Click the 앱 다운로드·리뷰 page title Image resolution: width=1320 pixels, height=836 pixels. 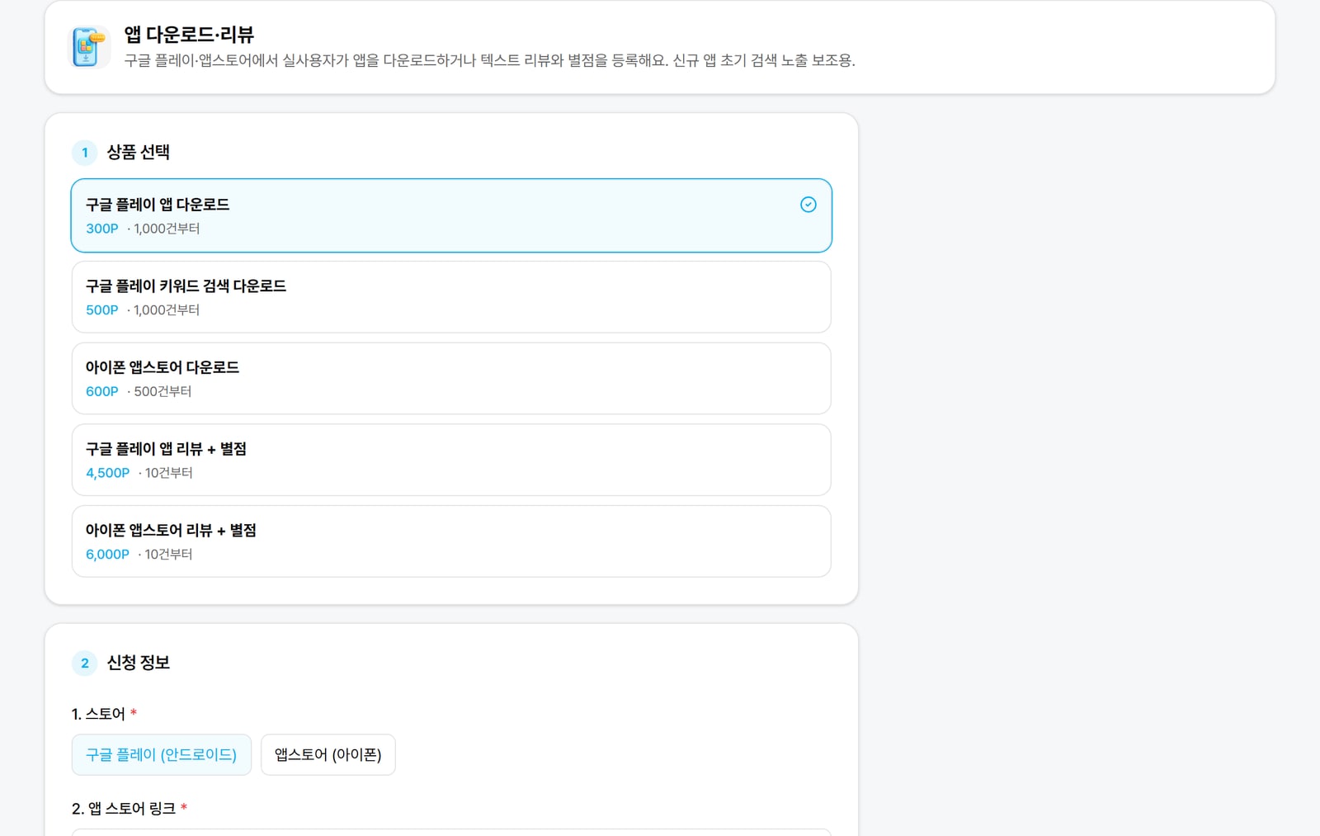[189, 35]
